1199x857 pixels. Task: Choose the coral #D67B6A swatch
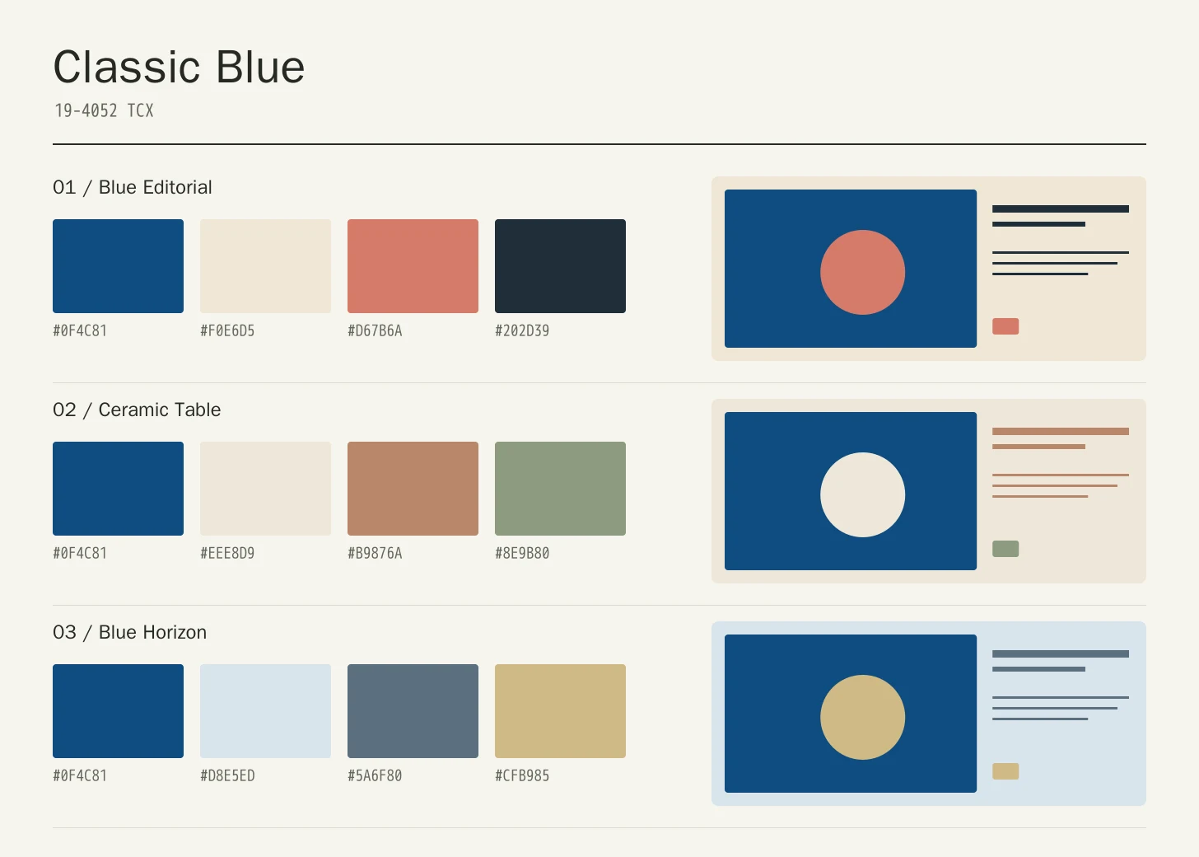pos(413,266)
